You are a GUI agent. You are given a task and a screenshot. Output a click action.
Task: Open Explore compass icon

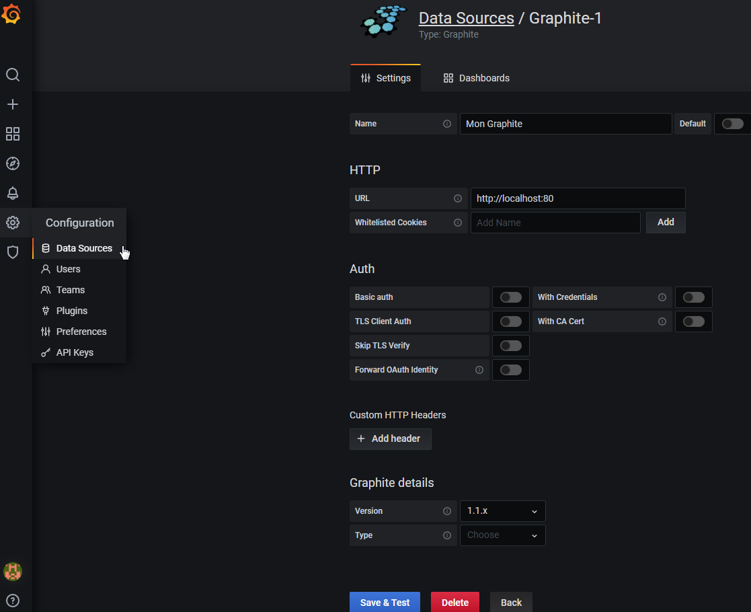coord(13,163)
